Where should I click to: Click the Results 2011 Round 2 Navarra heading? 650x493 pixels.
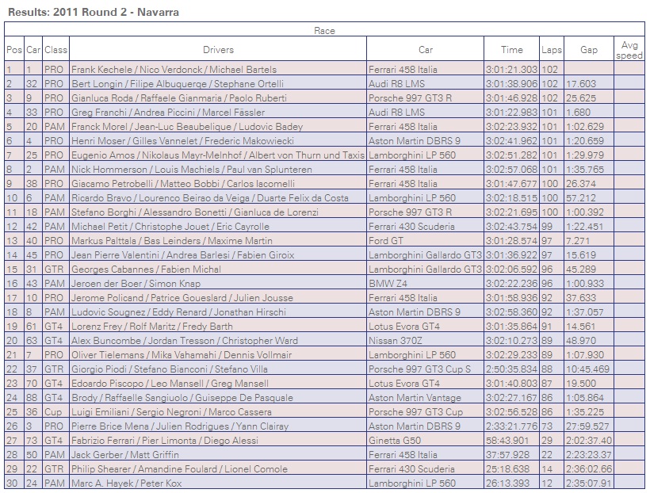pos(93,13)
